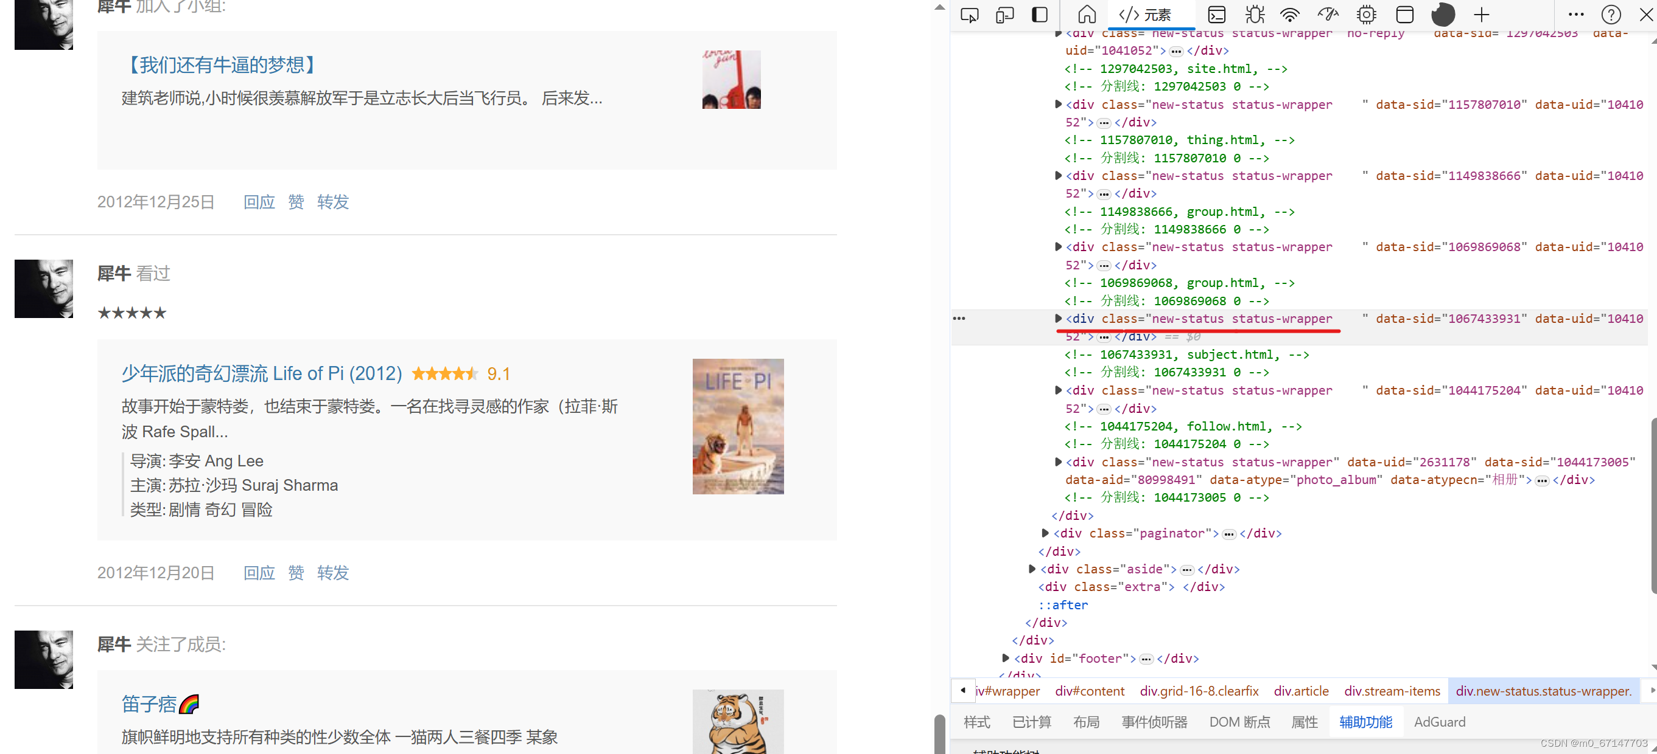This screenshot has height=754, width=1657.
Task: Open the Console panel icon
Action: coord(1217,15)
